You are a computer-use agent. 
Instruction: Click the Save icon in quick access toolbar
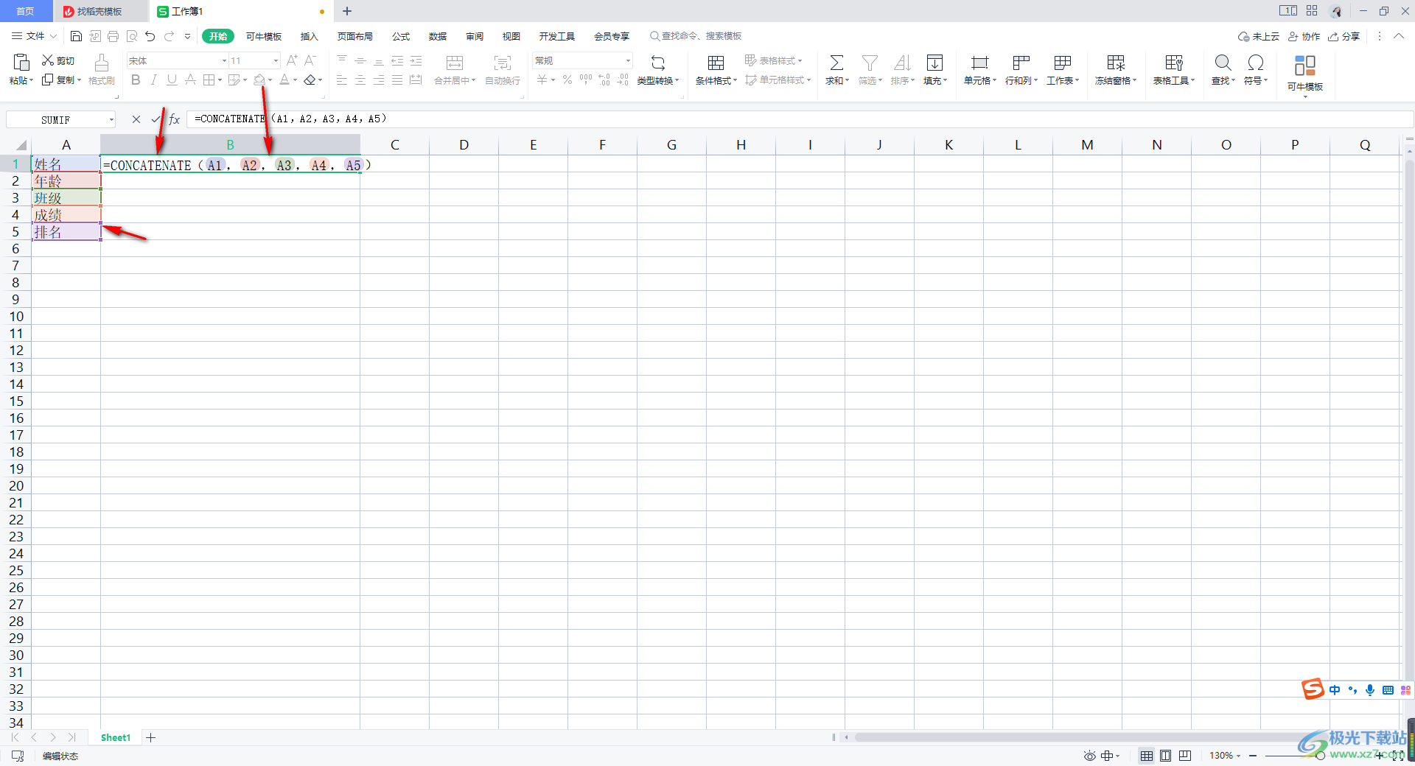[x=76, y=36]
